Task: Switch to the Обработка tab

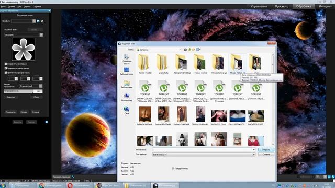Action: pos(304,6)
